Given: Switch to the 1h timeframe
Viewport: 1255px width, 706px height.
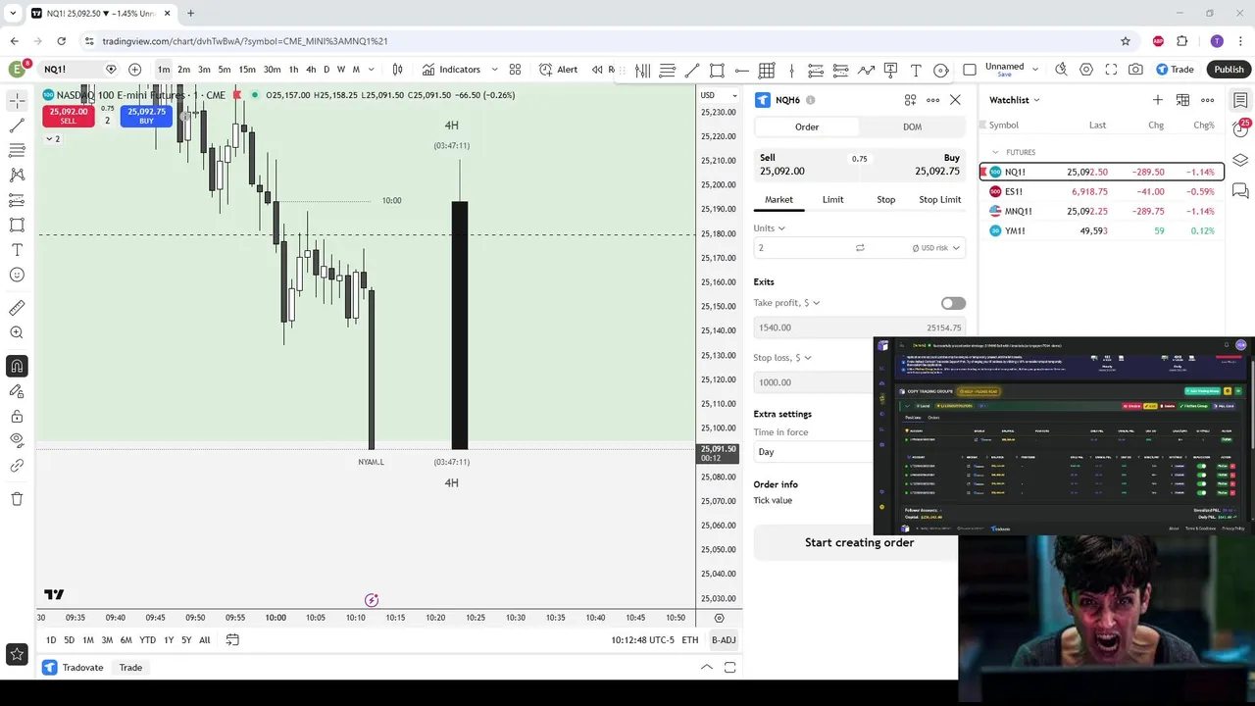Looking at the screenshot, I should [293, 70].
